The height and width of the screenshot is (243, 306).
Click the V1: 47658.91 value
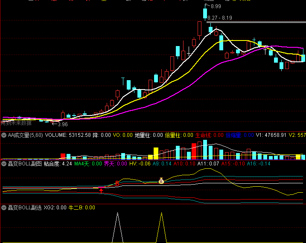coord(271,135)
